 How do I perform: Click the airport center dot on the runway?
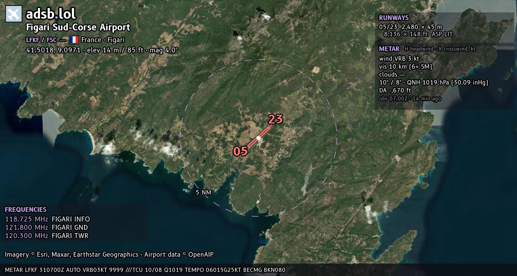pyautogui.click(x=258, y=138)
